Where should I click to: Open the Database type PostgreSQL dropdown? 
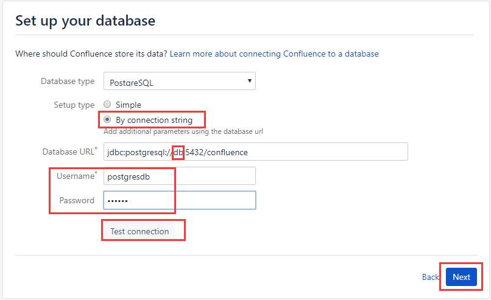(180, 81)
